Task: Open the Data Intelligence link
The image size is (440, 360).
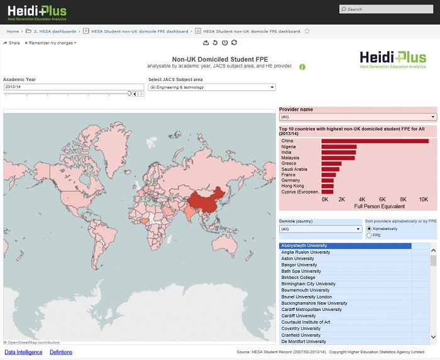Action: [x=23, y=352]
